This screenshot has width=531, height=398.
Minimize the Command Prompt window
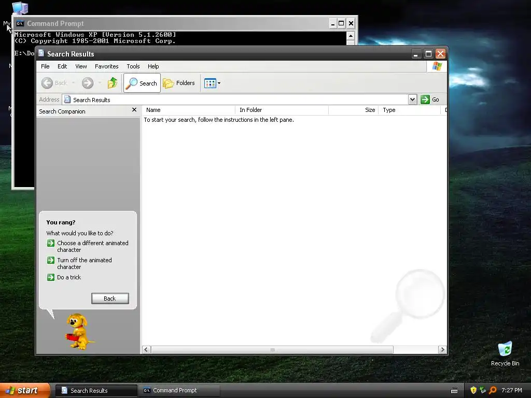[x=332, y=23]
